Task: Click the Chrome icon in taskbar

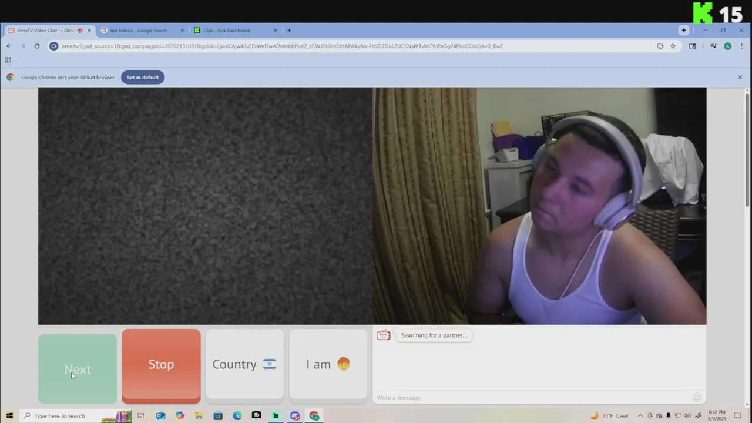Action: 314,416
